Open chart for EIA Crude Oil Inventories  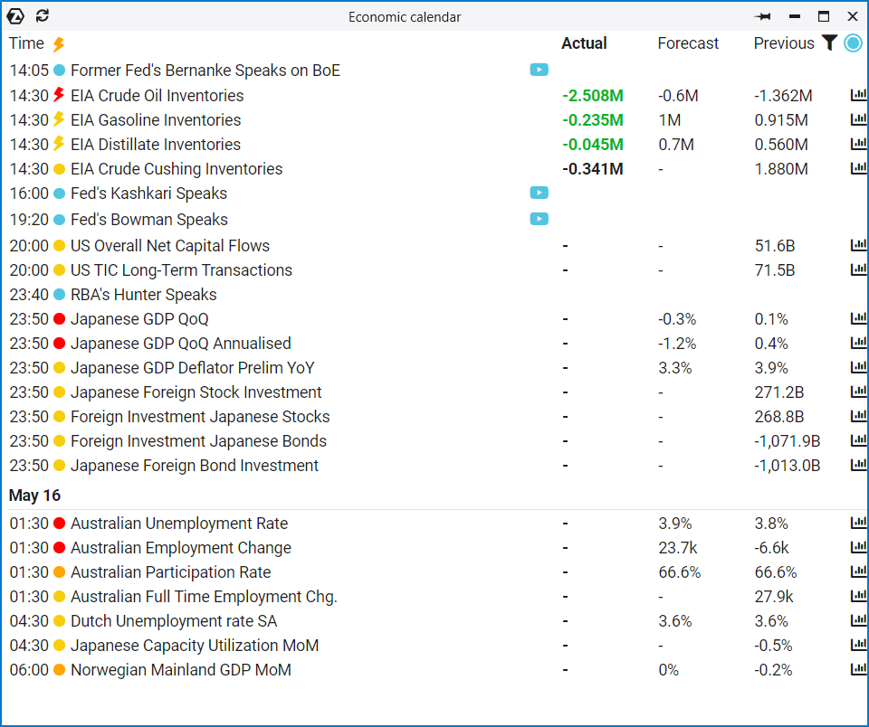(x=858, y=95)
